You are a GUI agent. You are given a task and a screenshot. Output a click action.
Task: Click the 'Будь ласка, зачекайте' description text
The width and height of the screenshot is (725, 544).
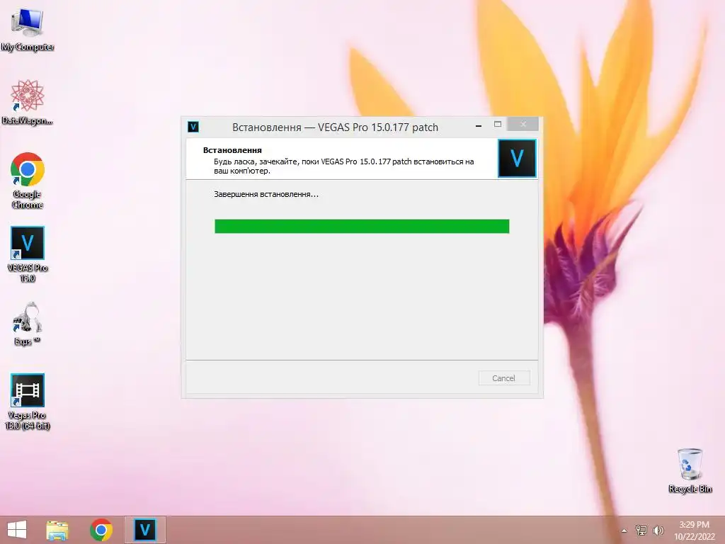coord(343,166)
